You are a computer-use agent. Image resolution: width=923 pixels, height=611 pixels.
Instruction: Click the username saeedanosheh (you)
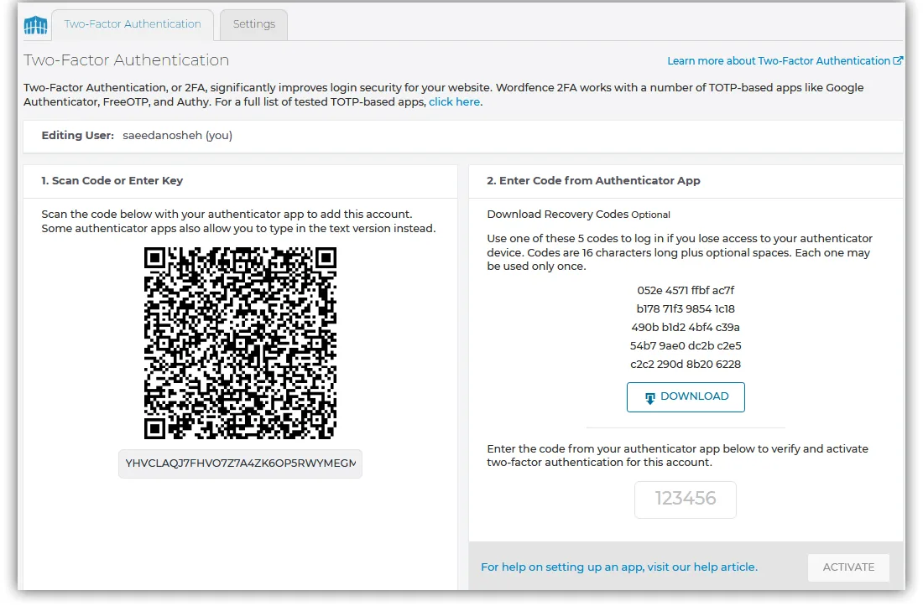(177, 135)
